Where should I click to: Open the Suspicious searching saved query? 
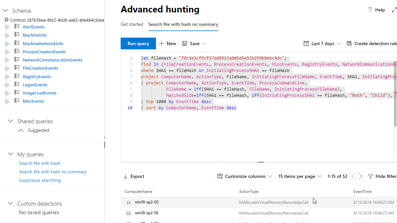[x=40, y=180]
